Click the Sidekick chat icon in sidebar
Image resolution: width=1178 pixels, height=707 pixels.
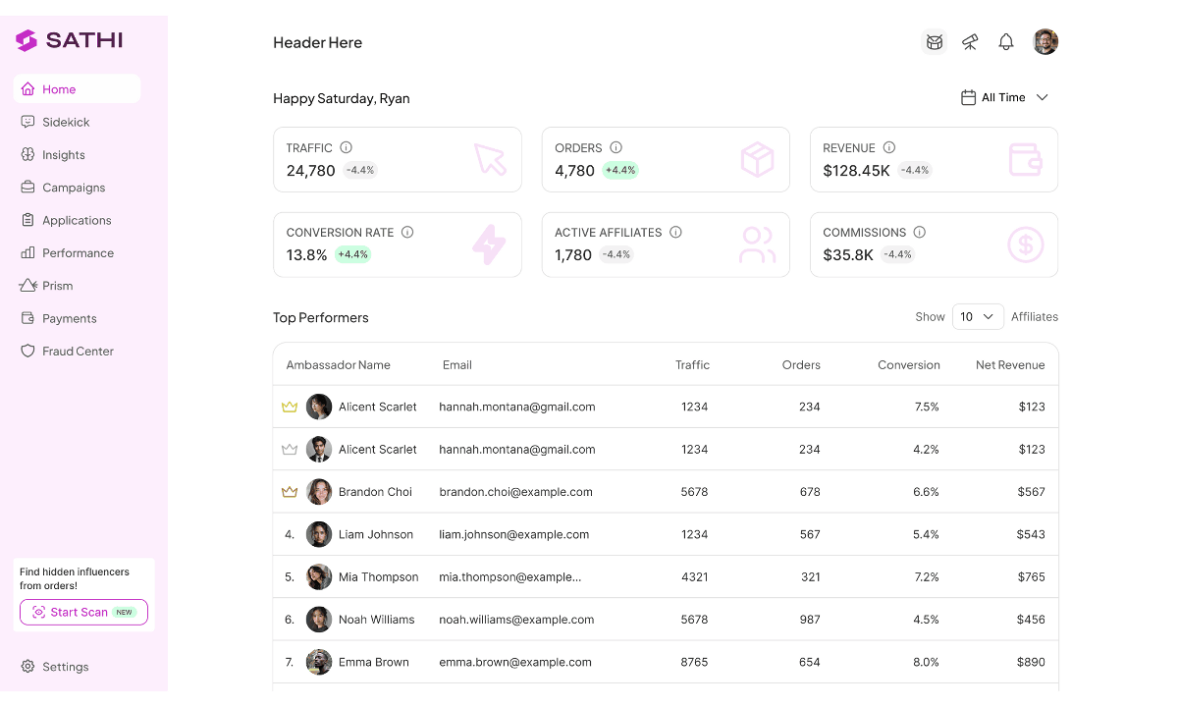(27, 122)
